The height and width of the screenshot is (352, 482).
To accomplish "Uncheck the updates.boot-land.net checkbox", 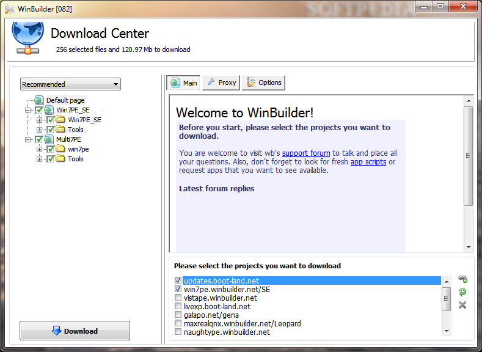I will [x=178, y=280].
